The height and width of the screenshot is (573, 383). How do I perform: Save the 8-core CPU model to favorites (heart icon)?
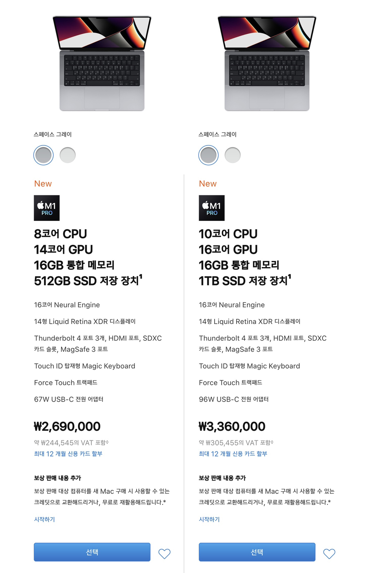tap(164, 554)
